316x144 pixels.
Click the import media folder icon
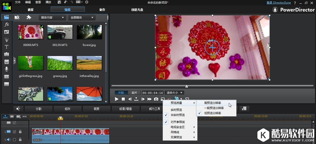coord(17,17)
